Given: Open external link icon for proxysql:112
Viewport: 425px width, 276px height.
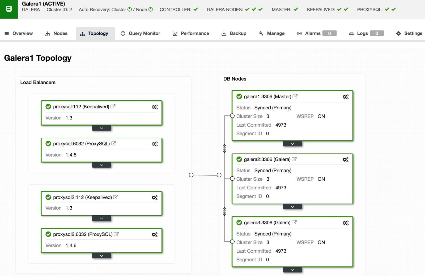Looking at the screenshot, I should coord(113,106).
